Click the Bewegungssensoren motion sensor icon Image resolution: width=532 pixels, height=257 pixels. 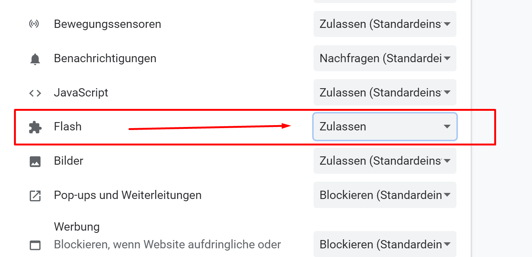[x=34, y=24]
